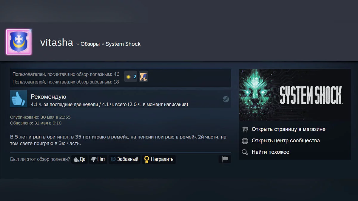Open the System Shock breadcrumb link
Screen dimensions: 358x201
tap(123, 44)
